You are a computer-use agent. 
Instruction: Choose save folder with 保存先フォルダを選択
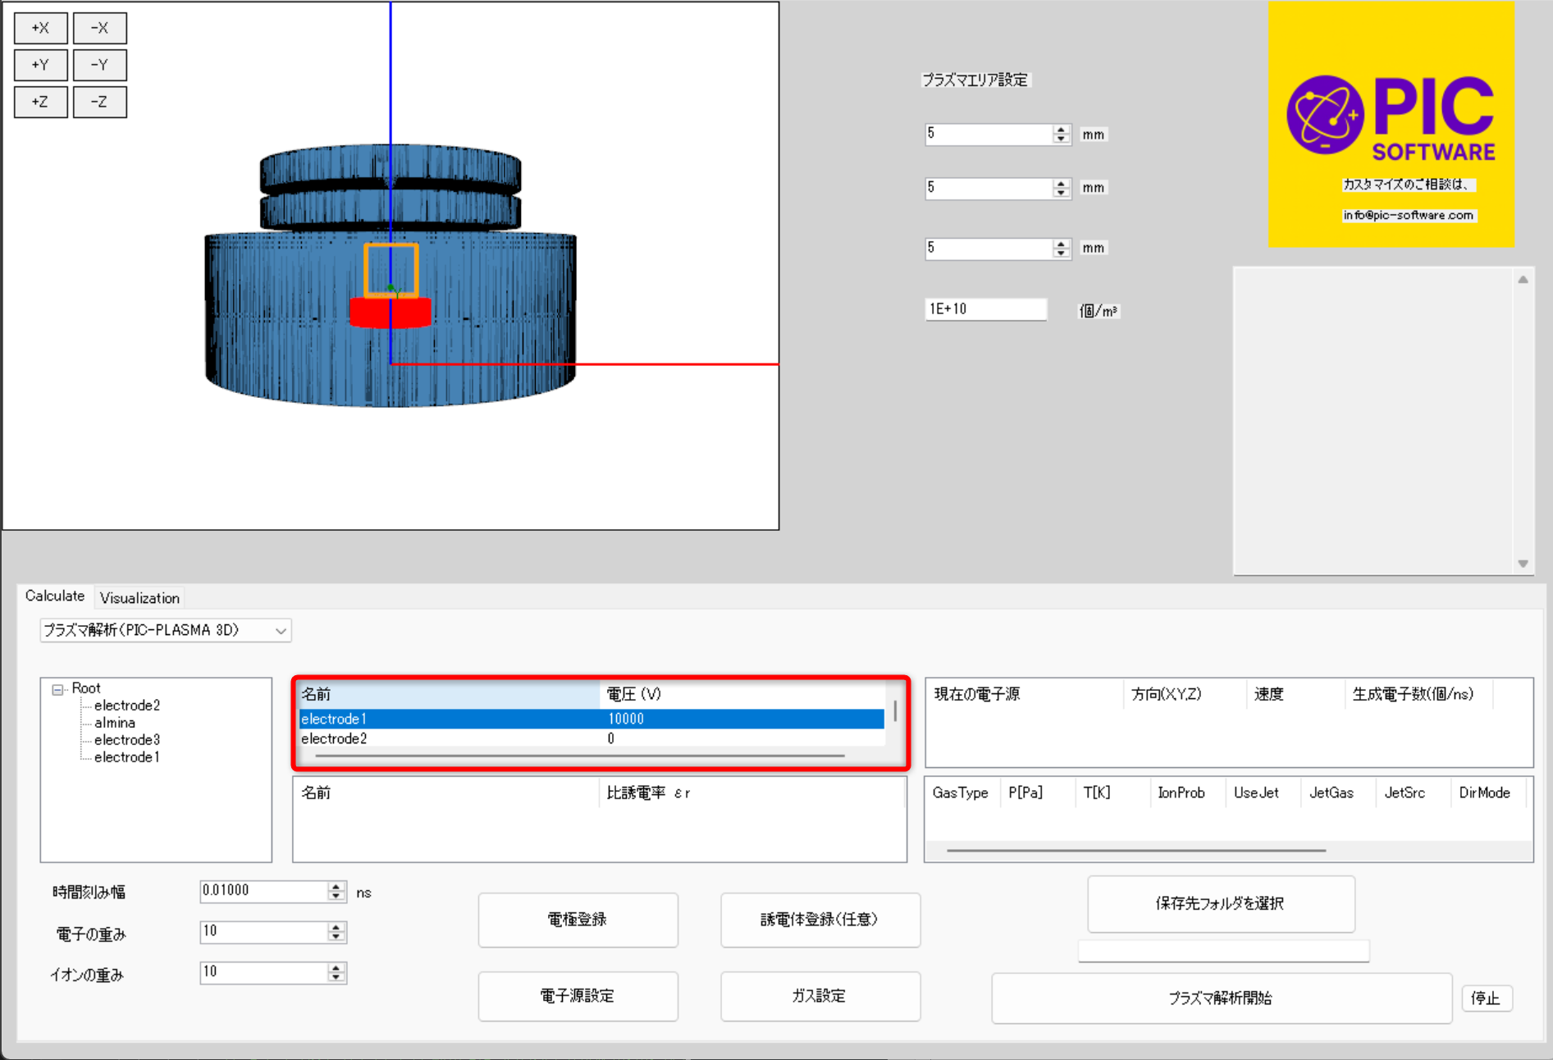pos(1221,903)
